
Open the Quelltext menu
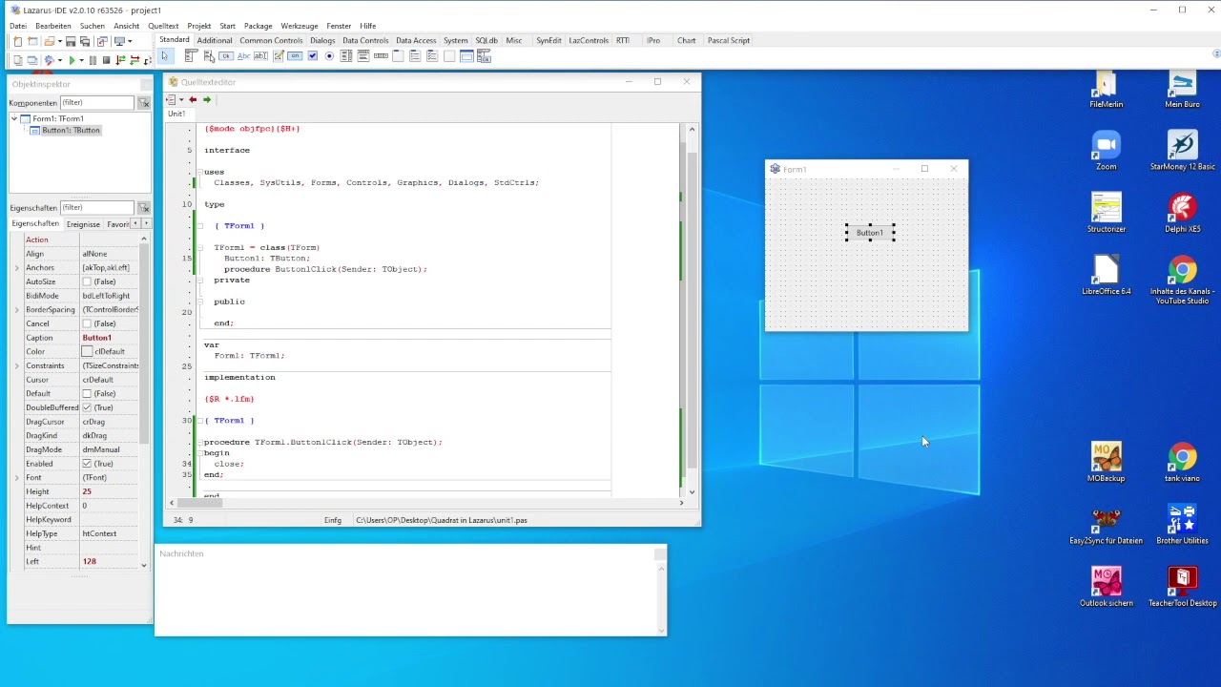pos(163,26)
